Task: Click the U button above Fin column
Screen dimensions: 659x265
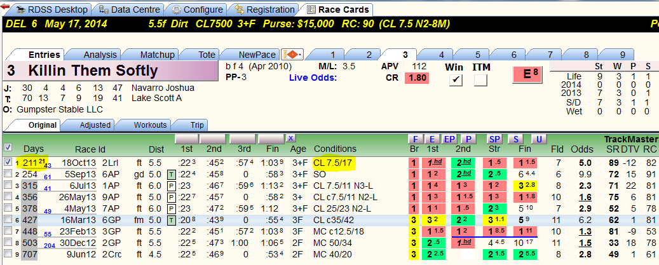Action: click(540, 139)
